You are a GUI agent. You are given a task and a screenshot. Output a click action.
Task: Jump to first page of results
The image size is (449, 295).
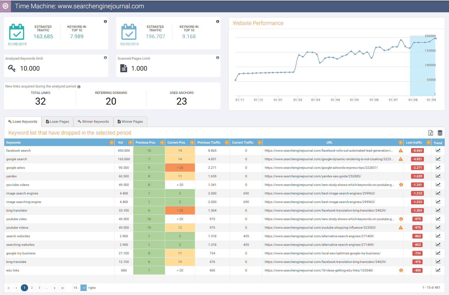click(9, 288)
